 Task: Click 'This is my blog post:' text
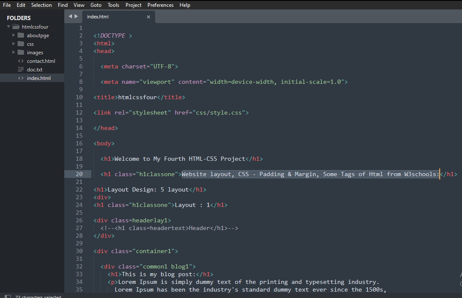coord(159,274)
